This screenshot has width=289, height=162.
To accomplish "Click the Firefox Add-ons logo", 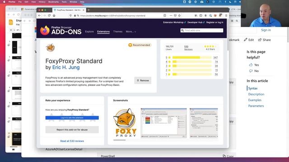I will 61,30.
